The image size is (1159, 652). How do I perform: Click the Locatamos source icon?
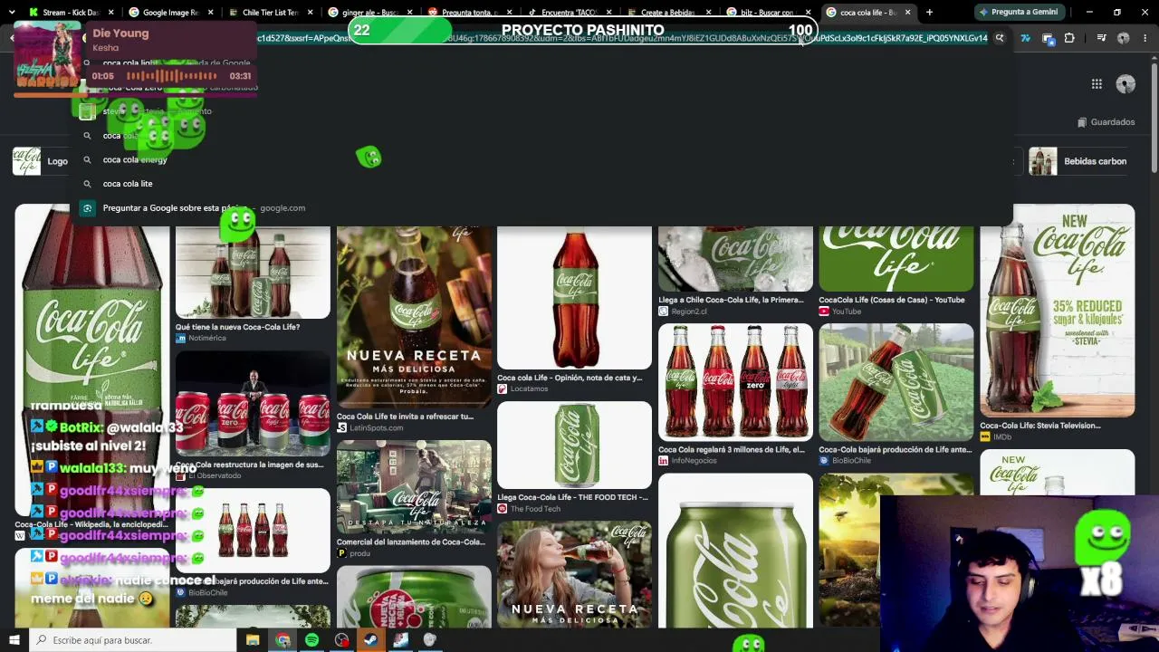(503, 389)
